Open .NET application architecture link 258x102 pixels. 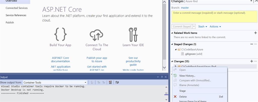(60, 68)
